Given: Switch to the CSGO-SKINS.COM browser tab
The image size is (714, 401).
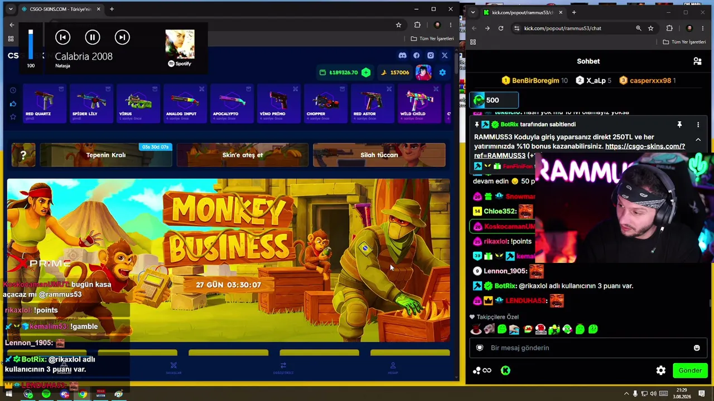Looking at the screenshot, I should [x=61, y=9].
